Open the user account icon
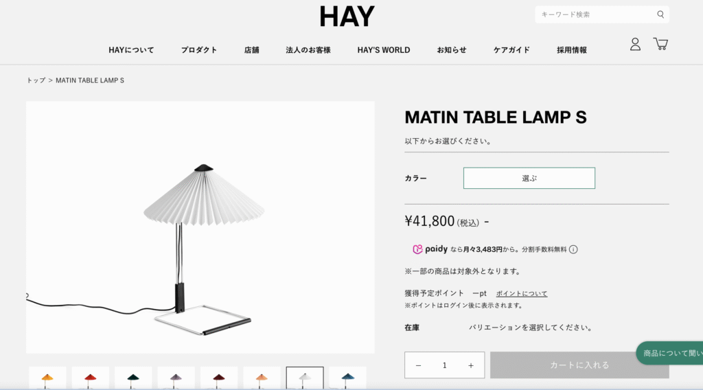This screenshot has width=703, height=390. point(635,44)
